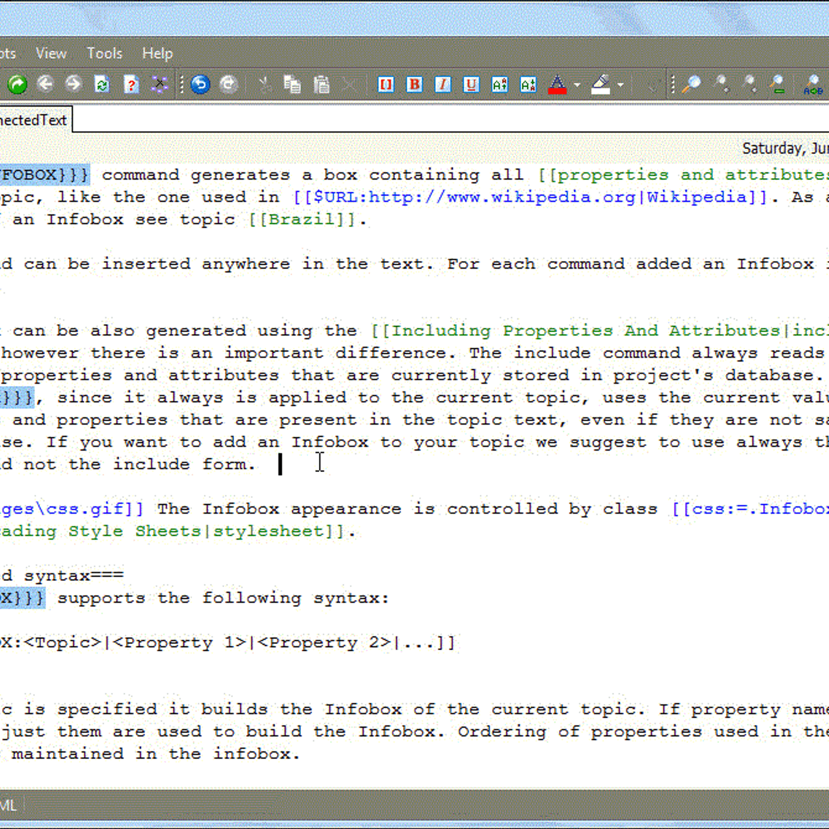Image resolution: width=829 pixels, height=829 pixels.
Task: Paste with the clipboard icon
Action: coord(321,84)
